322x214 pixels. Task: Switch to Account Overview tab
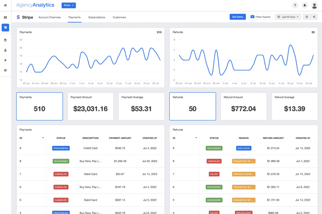[49, 17]
